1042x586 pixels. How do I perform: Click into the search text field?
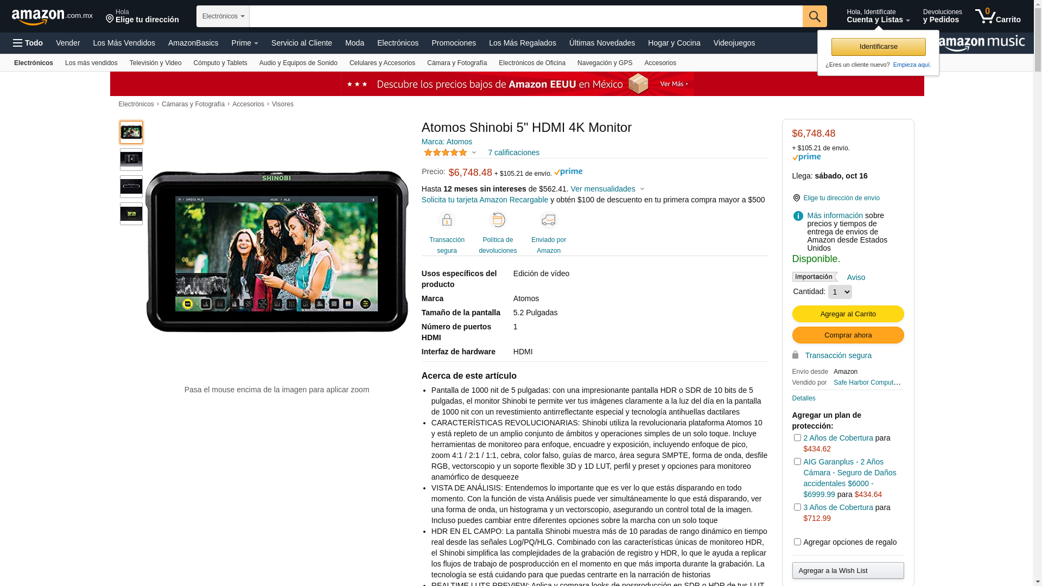click(526, 16)
